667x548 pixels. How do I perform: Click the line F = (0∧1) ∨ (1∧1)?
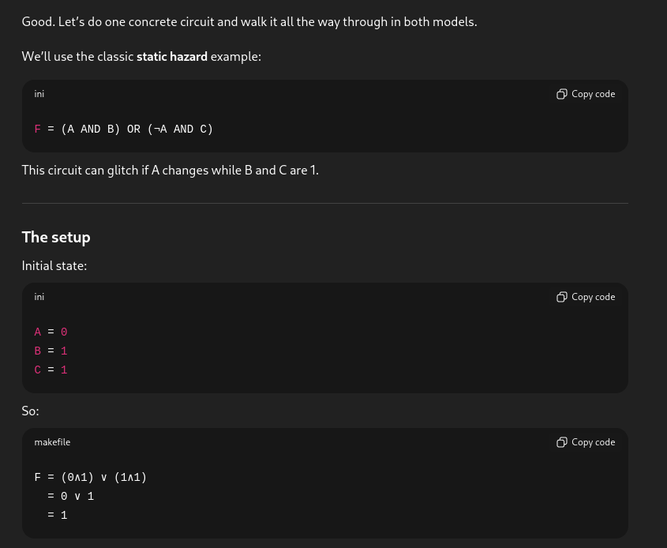[x=90, y=478]
